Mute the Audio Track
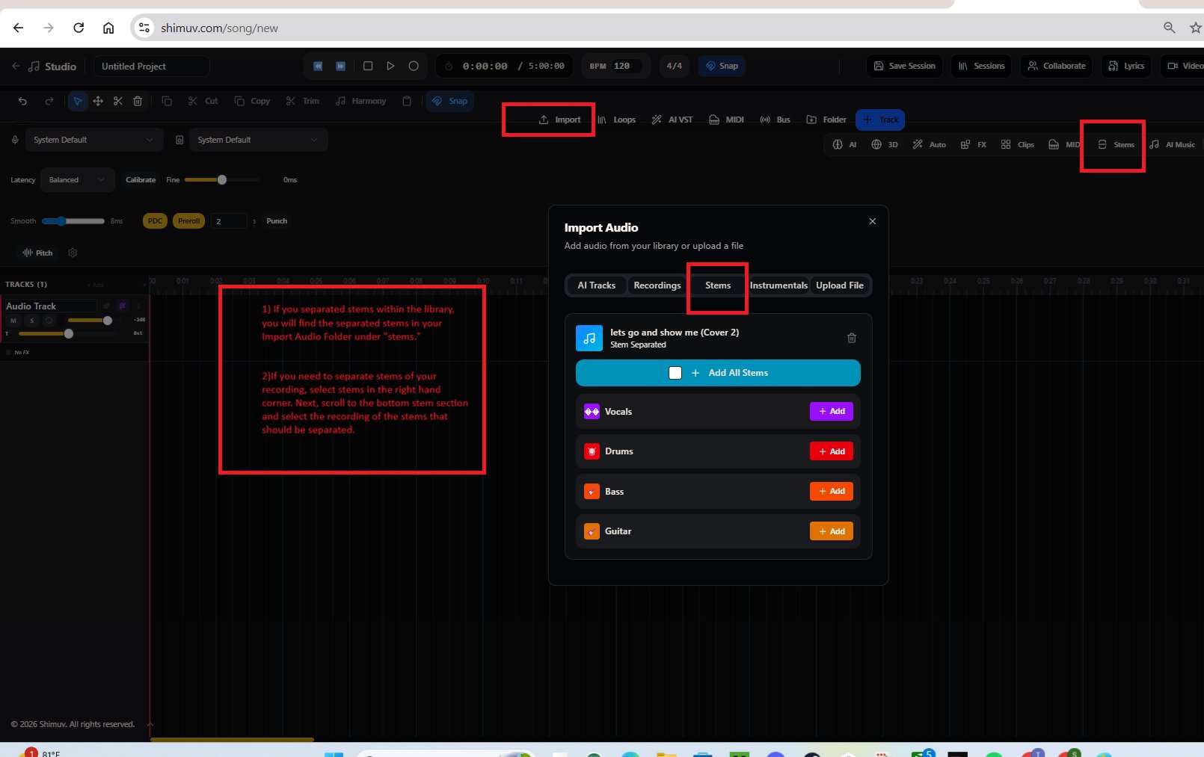The width and height of the screenshot is (1204, 757). pyautogui.click(x=13, y=320)
